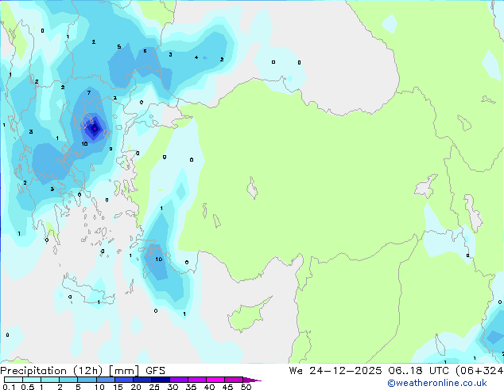504x390 pixels.
Task: Click the 0.1–0.5 mm legend swatch
Action: point(14,380)
